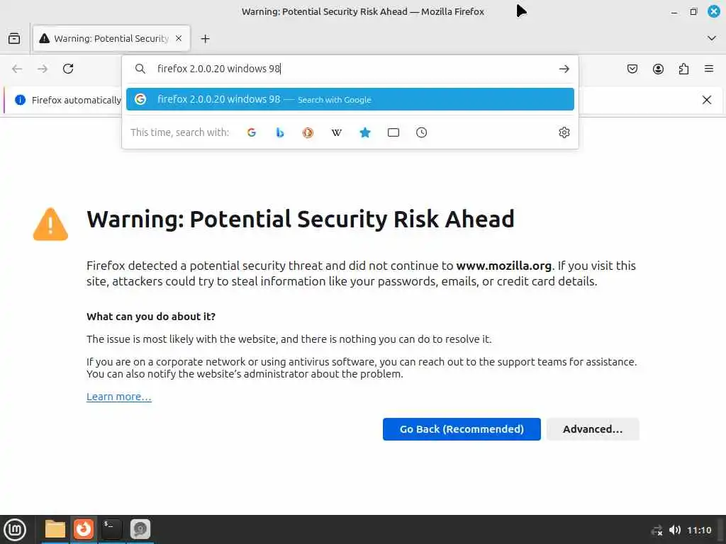Open Firefox application hamburger menu
The width and height of the screenshot is (726, 544).
coord(709,69)
